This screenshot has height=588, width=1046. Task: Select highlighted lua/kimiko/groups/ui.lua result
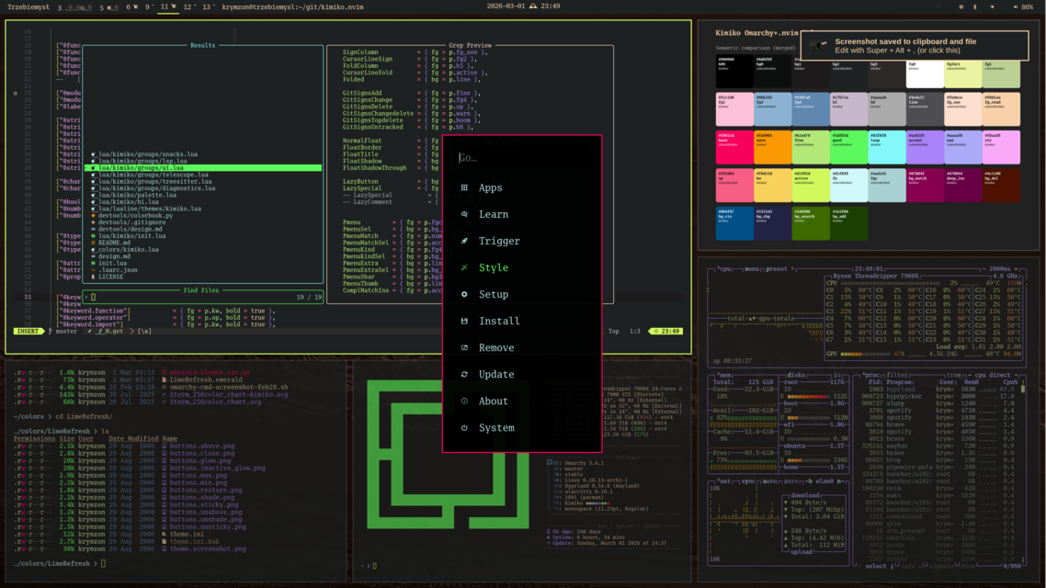[x=203, y=168]
